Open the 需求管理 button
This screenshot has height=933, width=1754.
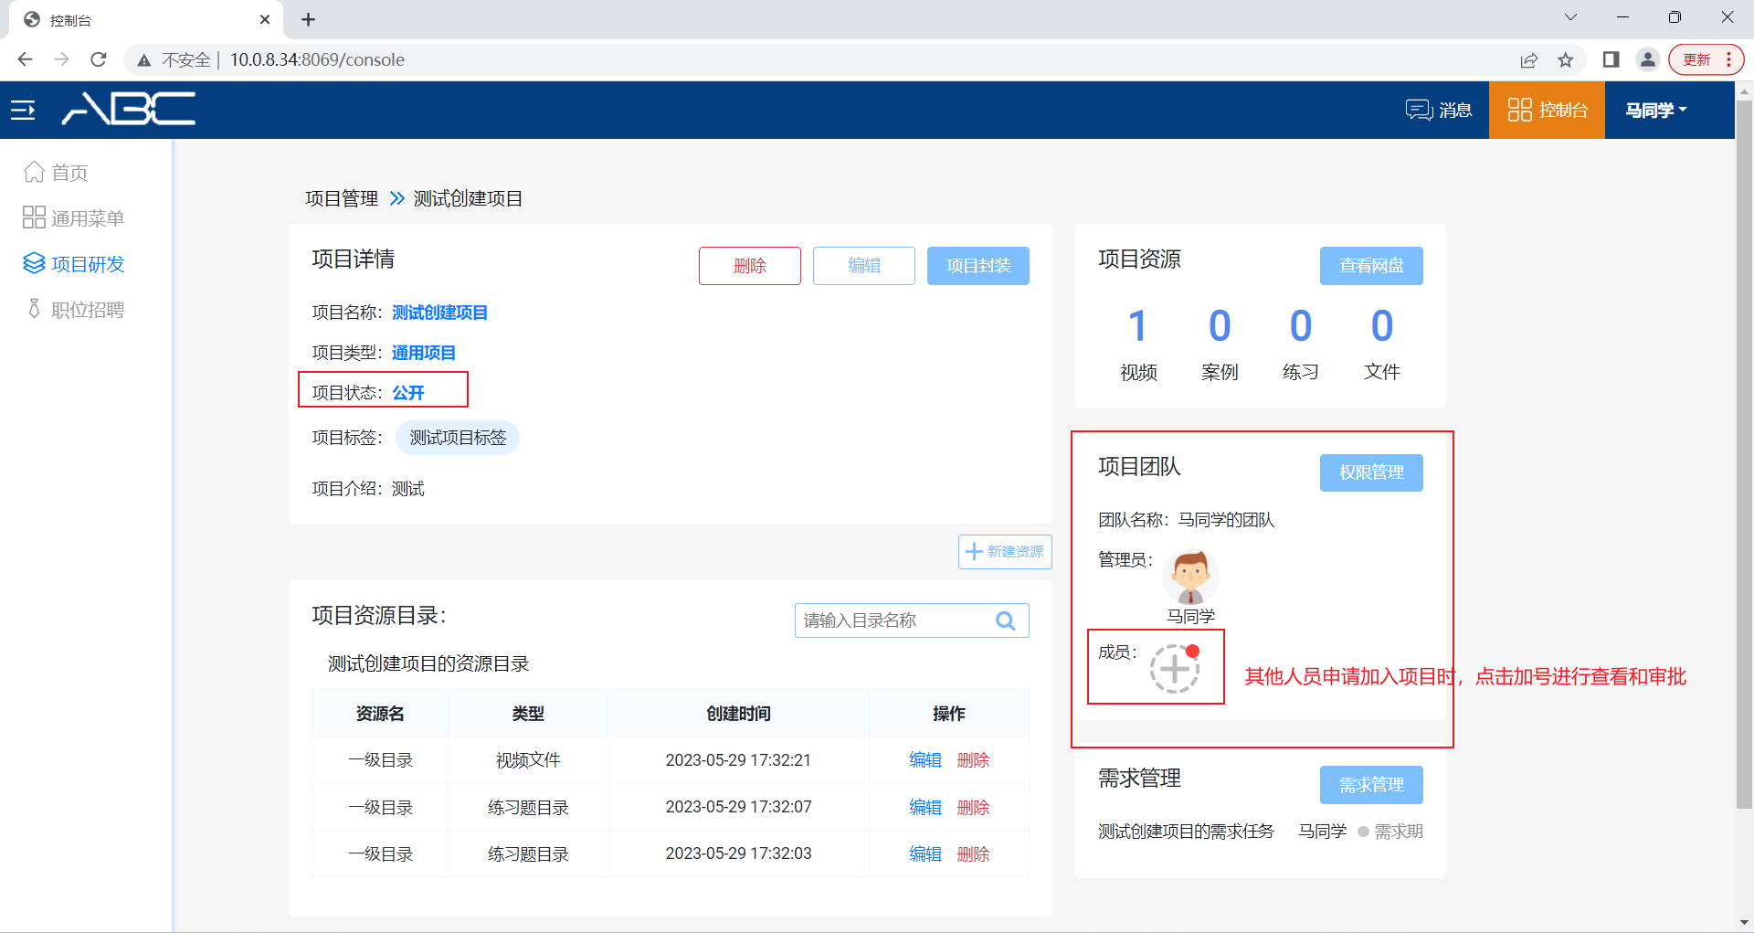click(x=1371, y=785)
